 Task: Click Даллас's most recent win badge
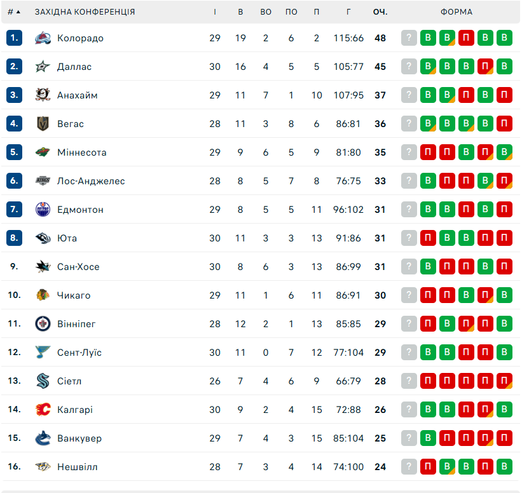point(428,67)
